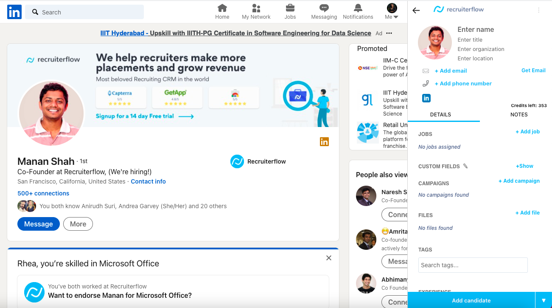Switch to the DETAILS tab
The image size is (552, 308).
[440, 115]
